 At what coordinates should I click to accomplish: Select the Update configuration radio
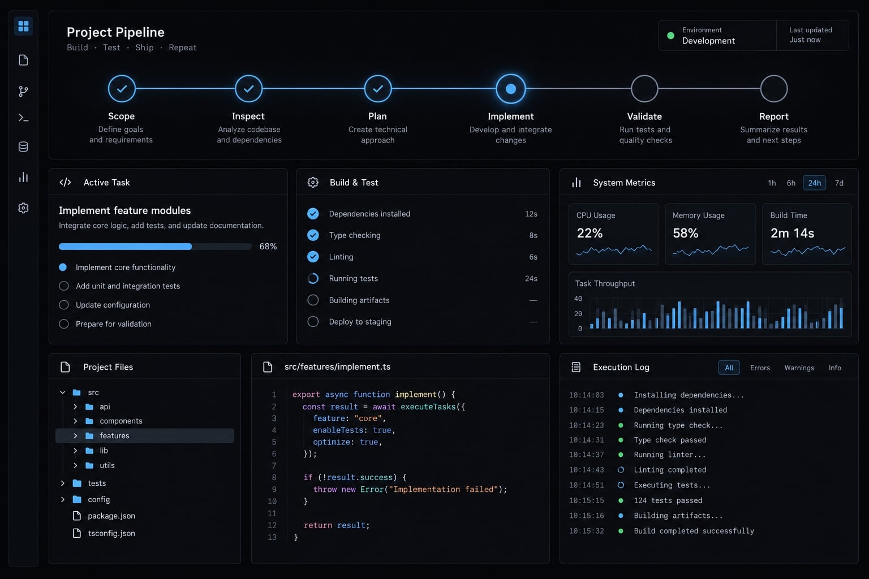pyautogui.click(x=64, y=305)
